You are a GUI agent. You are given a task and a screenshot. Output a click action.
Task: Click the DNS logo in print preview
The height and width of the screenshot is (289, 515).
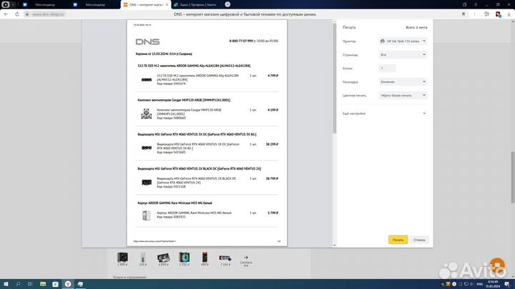[147, 41]
